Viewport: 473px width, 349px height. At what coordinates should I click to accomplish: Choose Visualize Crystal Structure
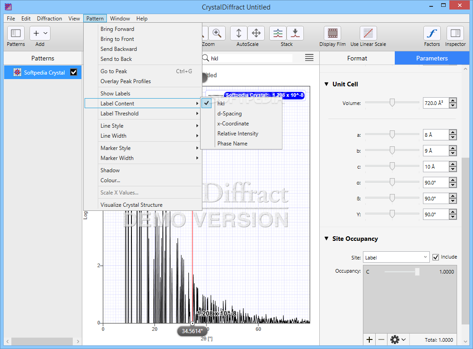tap(143, 205)
